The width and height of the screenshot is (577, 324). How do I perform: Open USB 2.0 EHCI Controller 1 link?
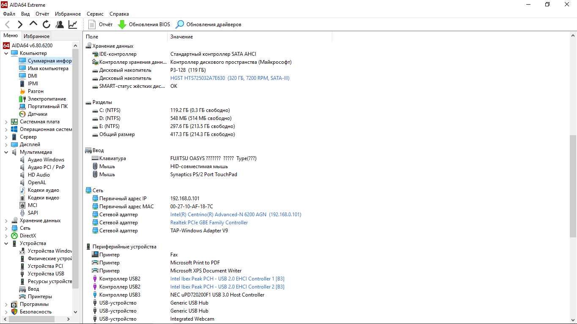227,279
